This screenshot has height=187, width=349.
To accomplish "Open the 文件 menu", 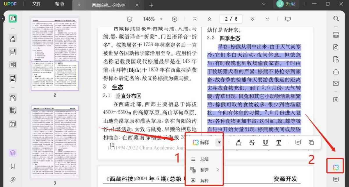I will [36, 4].
